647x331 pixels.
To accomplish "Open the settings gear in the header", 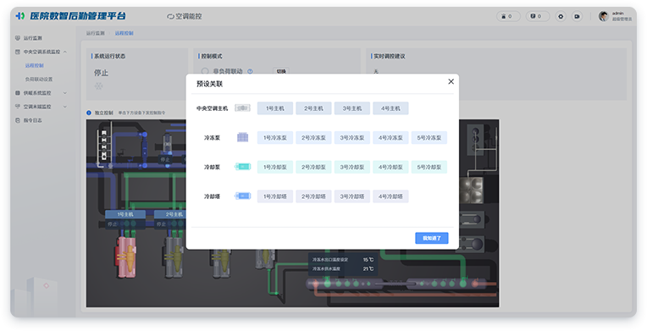I will tap(561, 17).
